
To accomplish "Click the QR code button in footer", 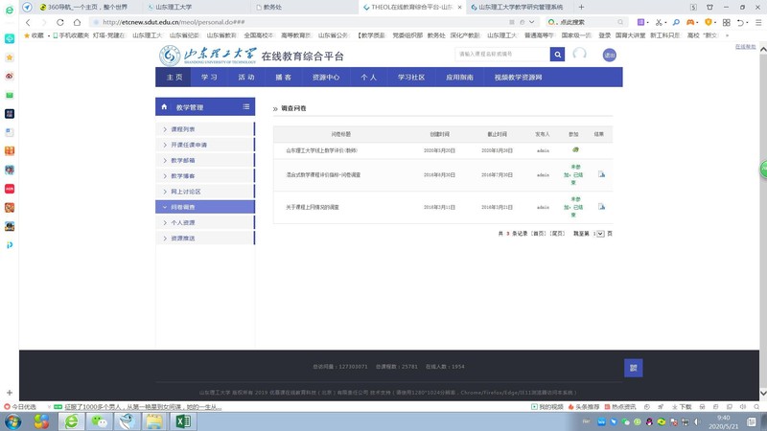I will pos(633,368).
